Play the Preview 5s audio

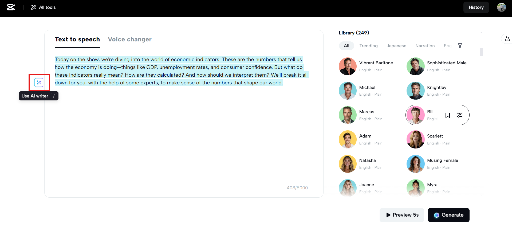point(402,215)
